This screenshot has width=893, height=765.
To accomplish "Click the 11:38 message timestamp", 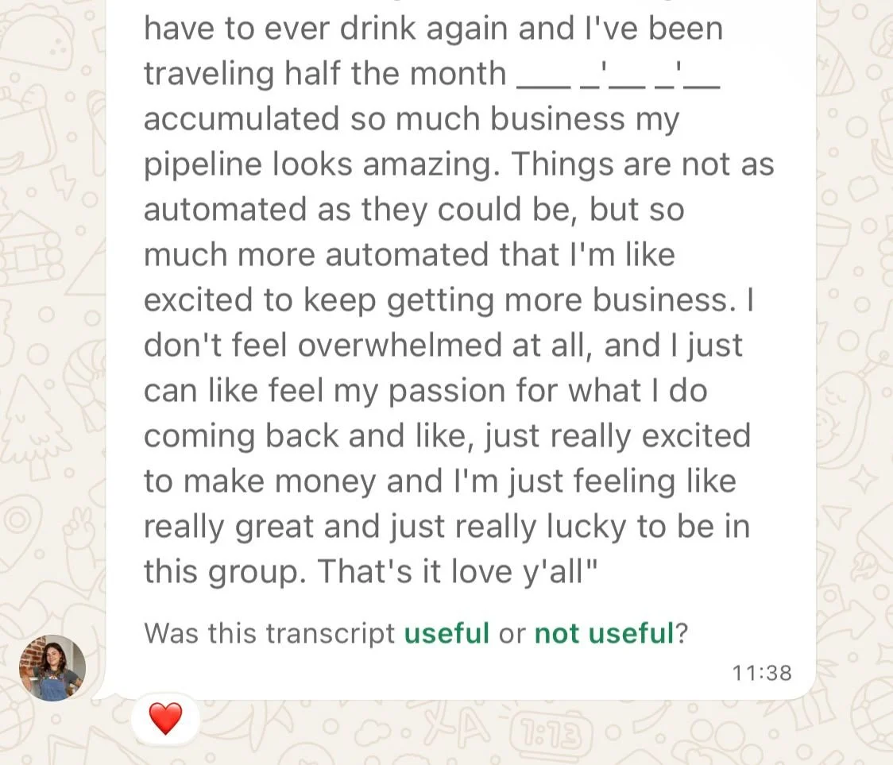I will point(761,673).
